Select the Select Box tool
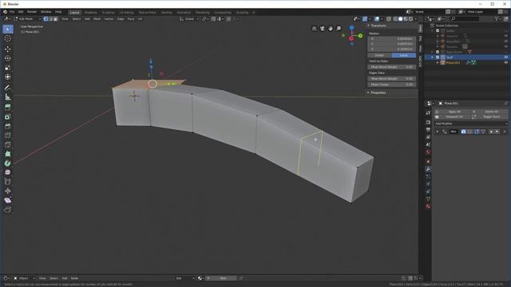The image size is (511, 287). 8,29
